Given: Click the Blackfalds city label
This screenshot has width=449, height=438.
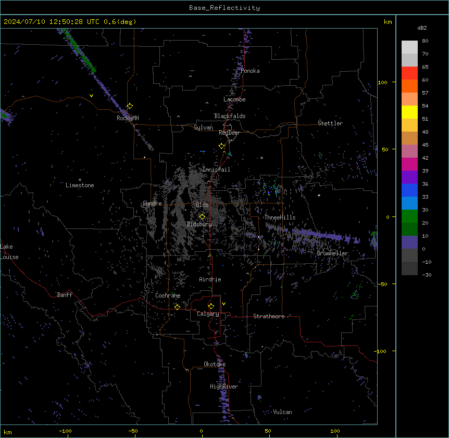Looking at the screenshot, I should pos(230,116).
